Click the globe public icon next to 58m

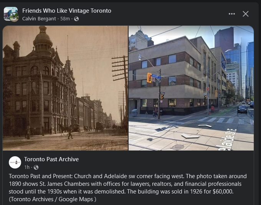click(x=76, y=19)
